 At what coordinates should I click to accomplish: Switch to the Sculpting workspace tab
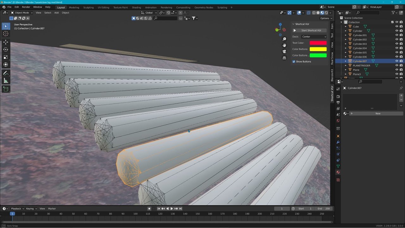[88, 7]
